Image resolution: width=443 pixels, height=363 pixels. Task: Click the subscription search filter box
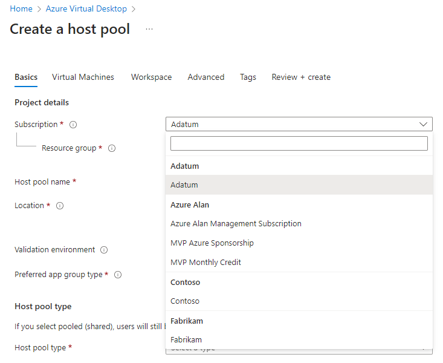coord(299,143)
